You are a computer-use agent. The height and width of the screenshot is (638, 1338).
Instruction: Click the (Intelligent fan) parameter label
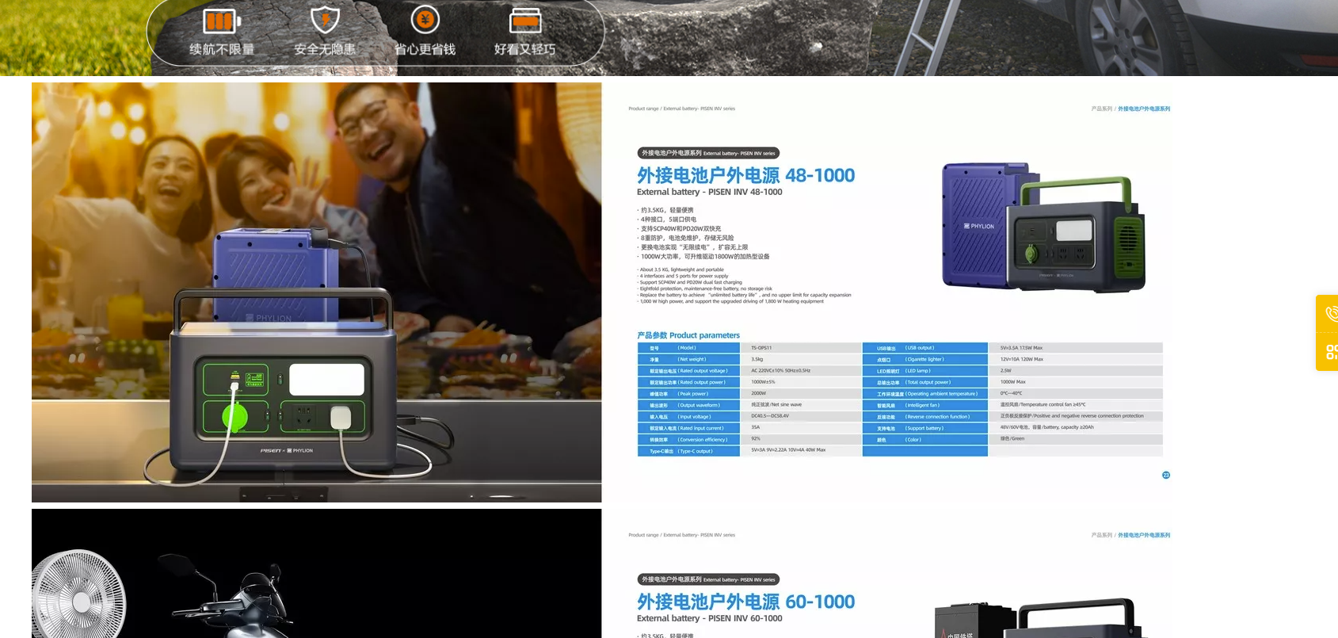[922, 405]
